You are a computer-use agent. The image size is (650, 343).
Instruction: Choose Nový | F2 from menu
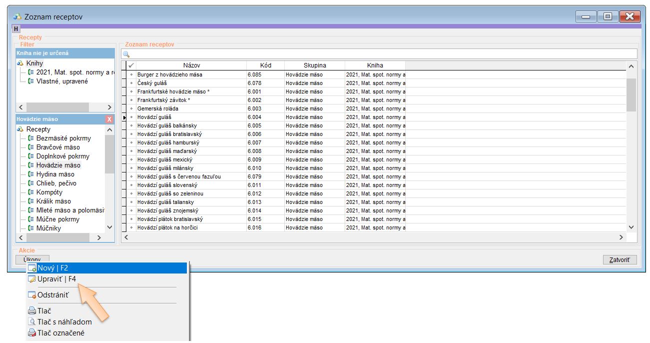click(x=53, y=268)
